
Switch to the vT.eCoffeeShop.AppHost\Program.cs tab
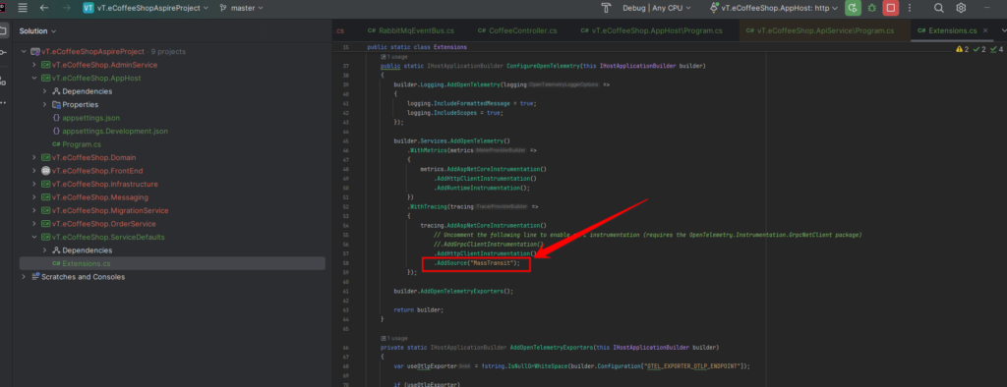pyautogui.click(x=651, y=30)
